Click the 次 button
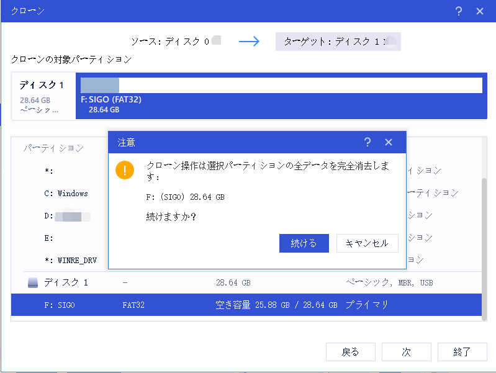The image size is (496, 373). 407,352
